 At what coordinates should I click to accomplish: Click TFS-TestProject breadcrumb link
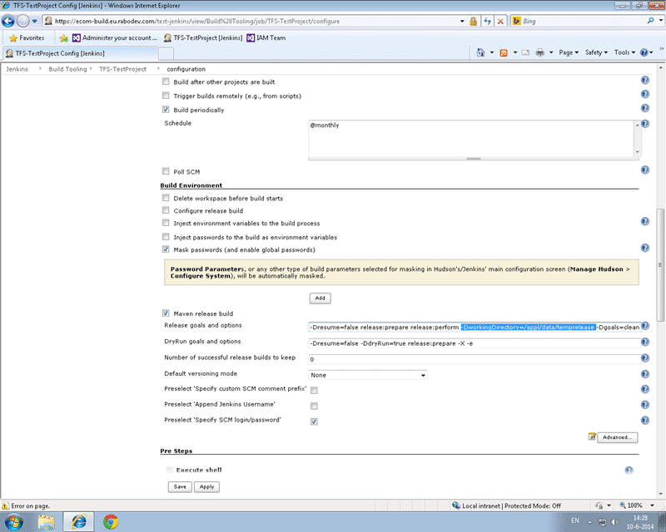point(122,69)
